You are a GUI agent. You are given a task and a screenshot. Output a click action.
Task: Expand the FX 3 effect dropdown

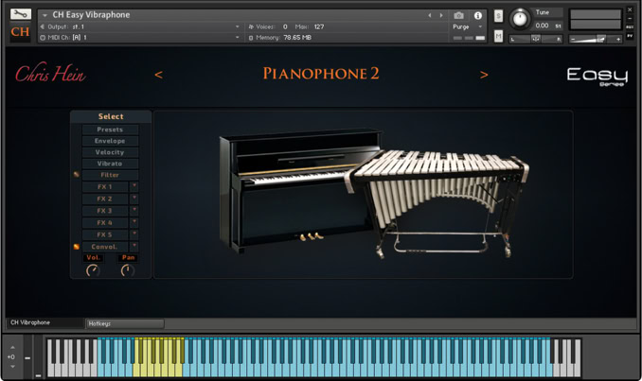click(134, 211)
